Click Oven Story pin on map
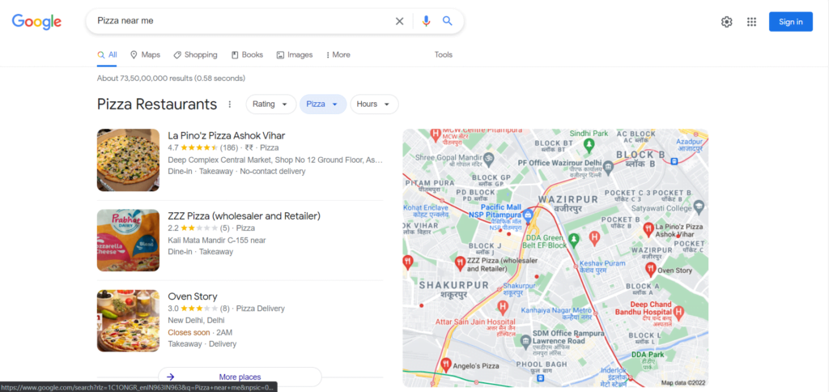 pos(651,269)
